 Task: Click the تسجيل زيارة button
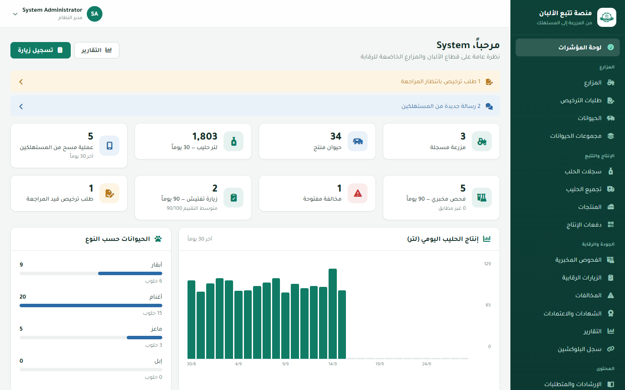click(40, 50)
